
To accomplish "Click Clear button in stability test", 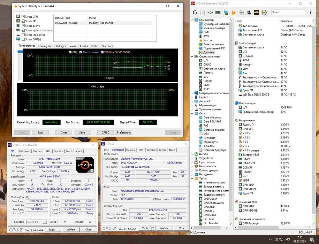I will pyautogui.click(x=64, y=132).
